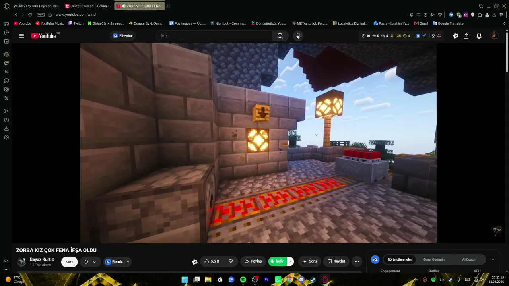Select the Görüntülenmeler tab in vidIQ panel
509x286 pixels.
399,259
